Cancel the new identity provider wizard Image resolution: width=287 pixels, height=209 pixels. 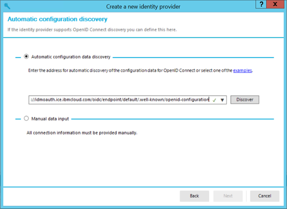tap(264, 196)
